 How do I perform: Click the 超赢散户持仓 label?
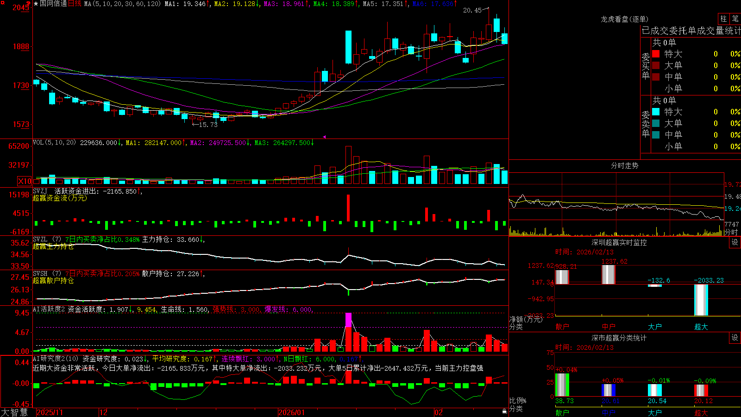point(53,280)
